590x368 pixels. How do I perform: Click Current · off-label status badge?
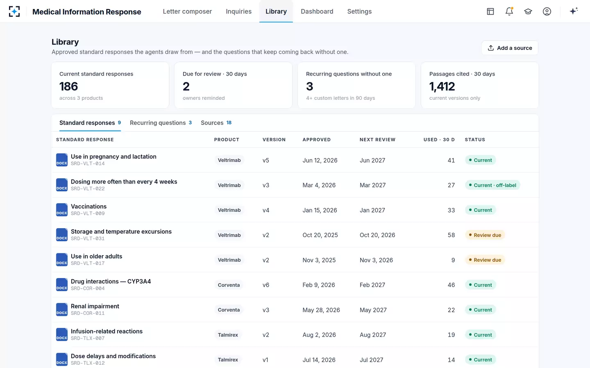tap(492, 185)
